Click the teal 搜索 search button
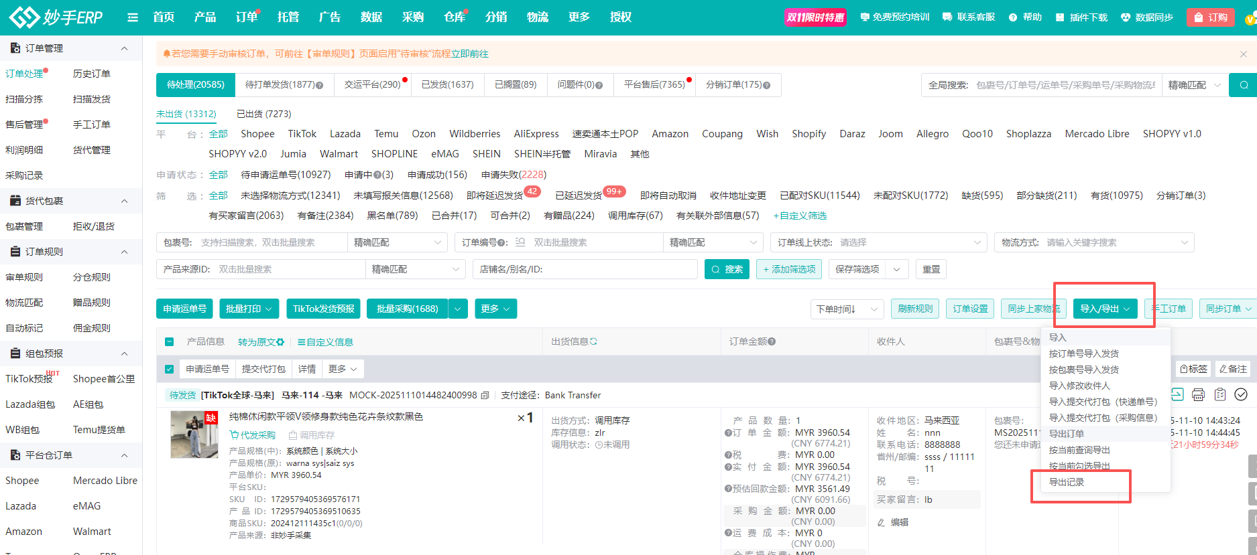The width and height of the screenshot is (1257, 555). 727,269
